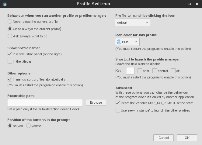Viewport: 202px width, 145px height.
Task: Select Ask always what to do
Action: [10, 36]
